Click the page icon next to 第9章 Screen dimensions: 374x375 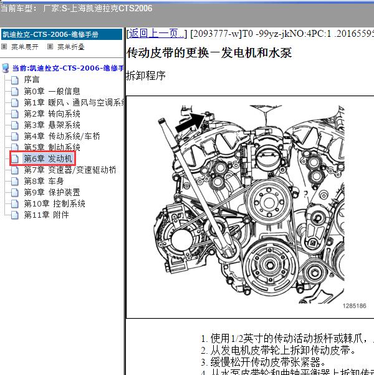coord(15,193)
